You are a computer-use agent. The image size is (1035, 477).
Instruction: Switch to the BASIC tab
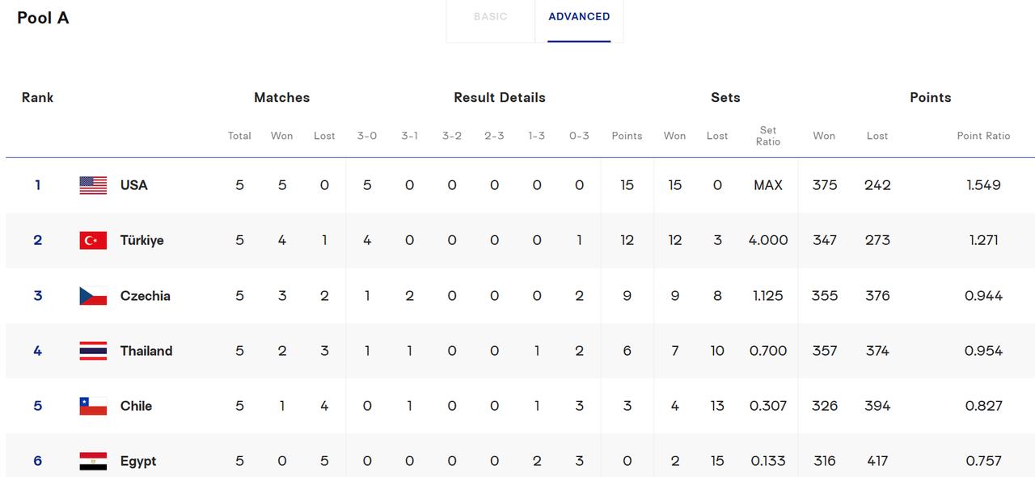tap(490, 17)
